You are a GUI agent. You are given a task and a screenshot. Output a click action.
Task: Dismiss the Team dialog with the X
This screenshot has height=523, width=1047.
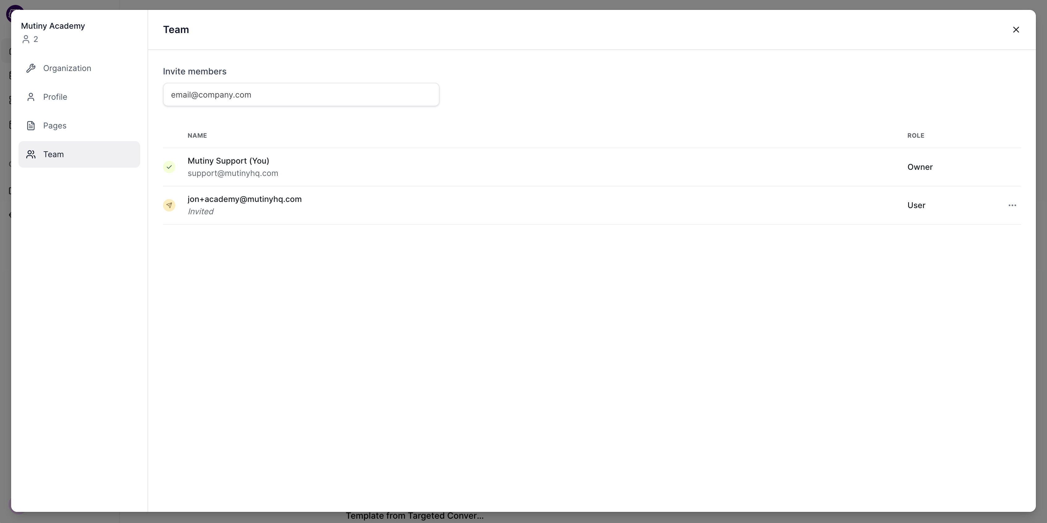(1016, 29)
